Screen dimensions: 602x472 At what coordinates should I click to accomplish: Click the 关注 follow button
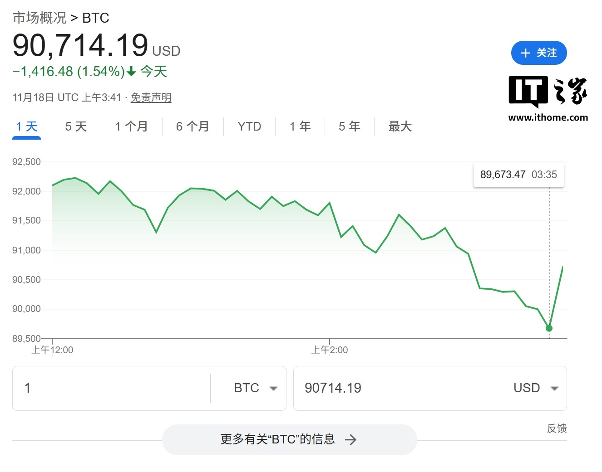tap(539, 53)
